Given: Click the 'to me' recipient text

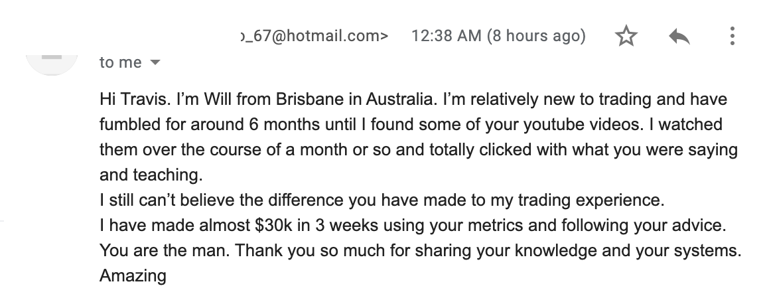Looking at the screenshot, I should point(120,62).
